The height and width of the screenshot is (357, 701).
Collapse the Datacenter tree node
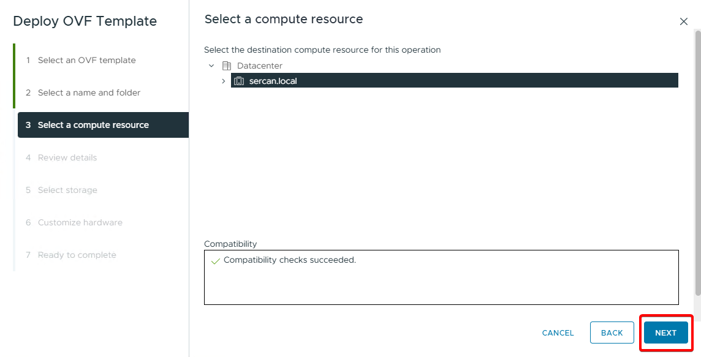tap(211, 66)
